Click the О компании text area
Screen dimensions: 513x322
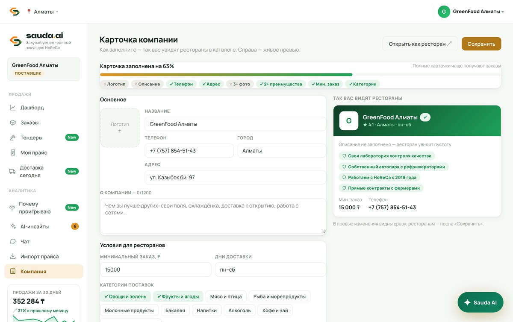pyautogui.click(x=213, y=216)
